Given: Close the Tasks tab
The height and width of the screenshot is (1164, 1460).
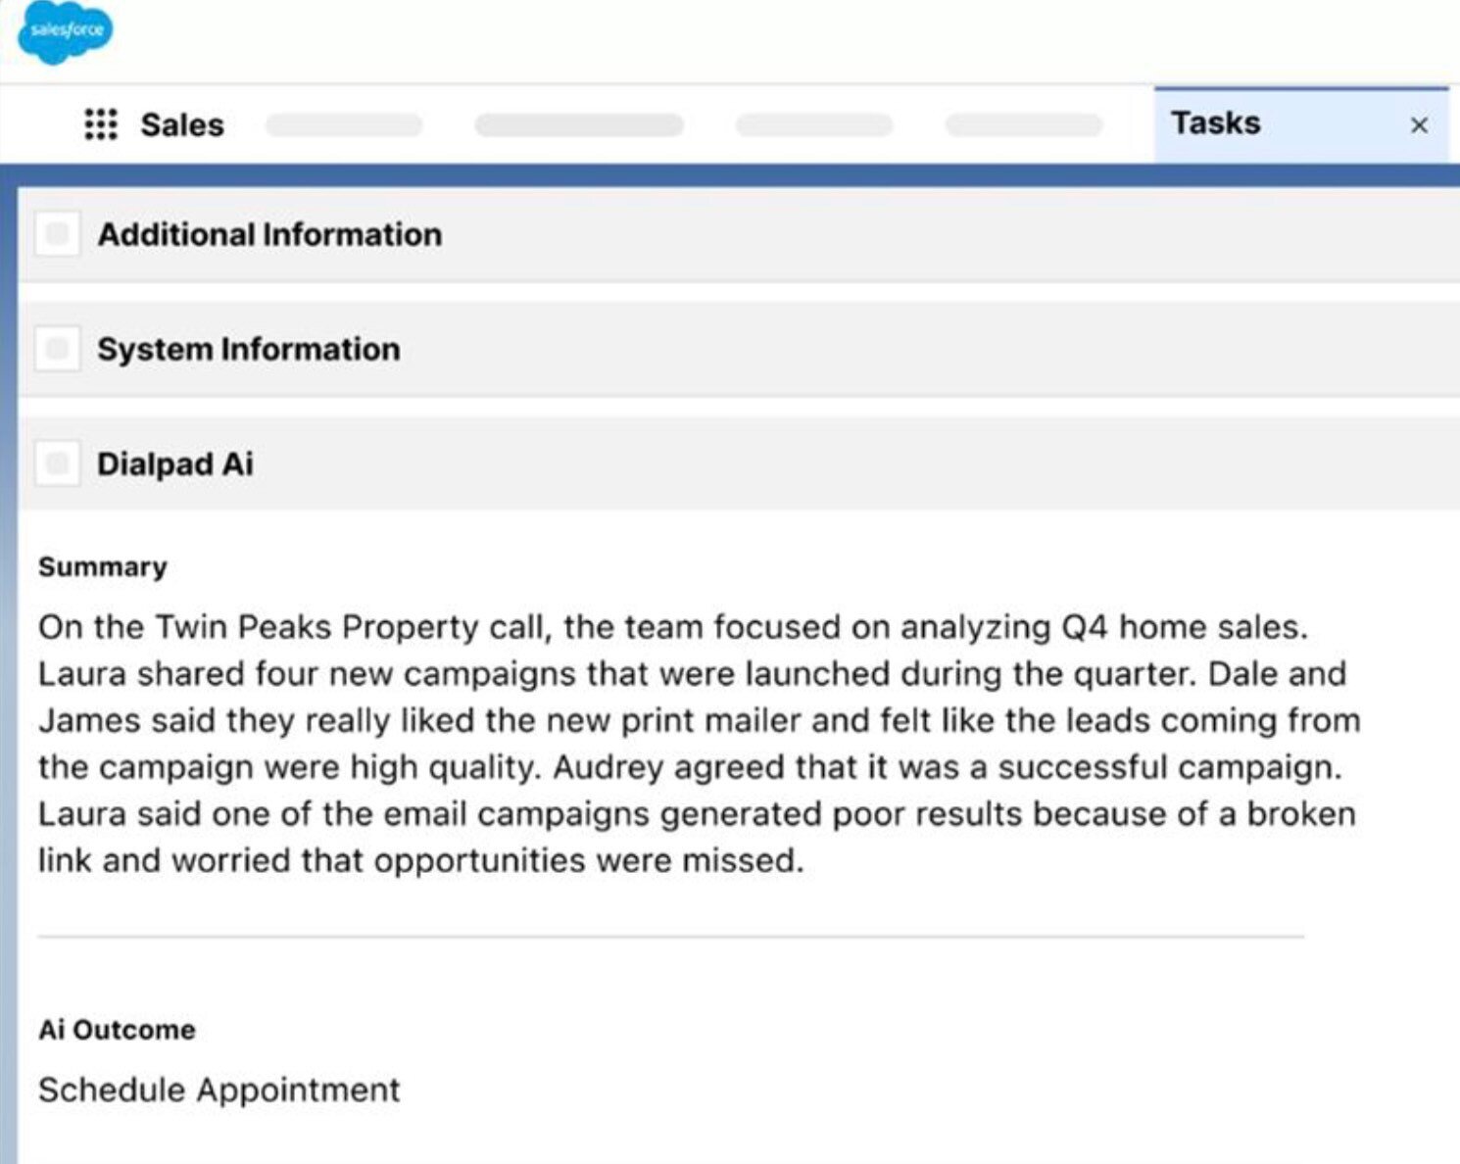Looking at the screenshot, I should tap(1418, 125).
